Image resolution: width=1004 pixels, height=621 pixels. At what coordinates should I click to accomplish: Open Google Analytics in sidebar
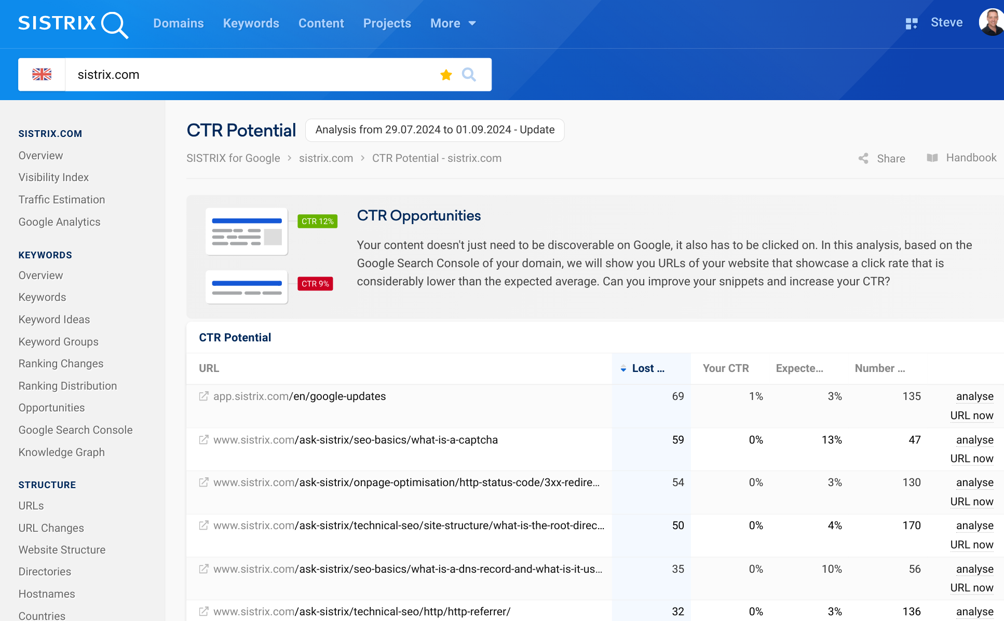pyautogui.click(x=60, y=222)
